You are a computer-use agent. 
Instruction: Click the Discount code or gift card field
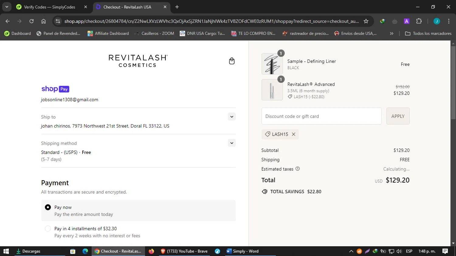[x=321, y=116]
